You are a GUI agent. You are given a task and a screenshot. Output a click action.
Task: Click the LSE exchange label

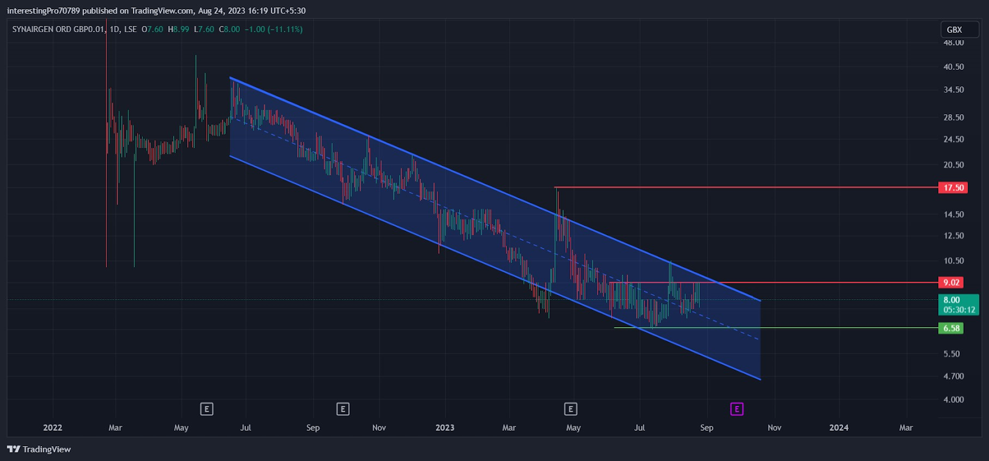130,29
